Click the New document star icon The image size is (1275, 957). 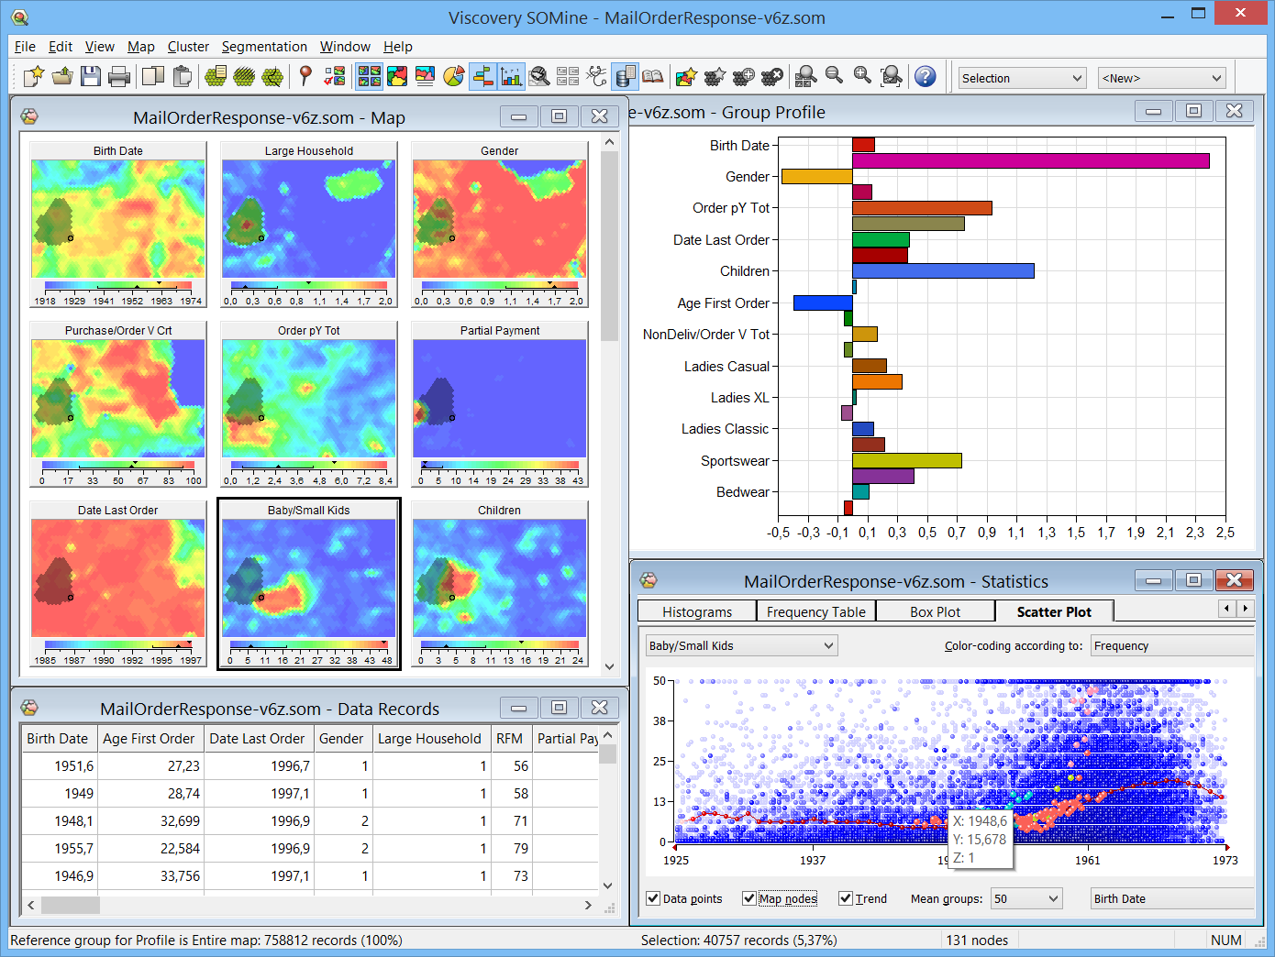pos(34,77)
